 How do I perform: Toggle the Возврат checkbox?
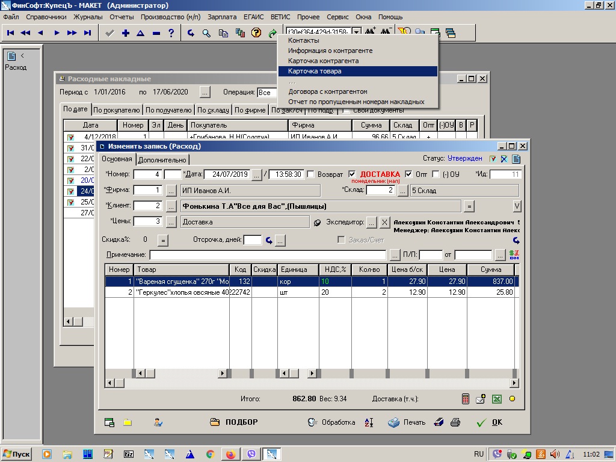tap(310, 174)
